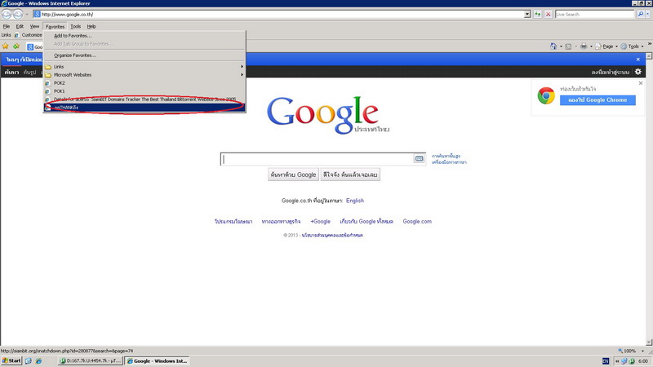Open the SiamBIT Domains Tracker favorite

[x=144, y=99]
